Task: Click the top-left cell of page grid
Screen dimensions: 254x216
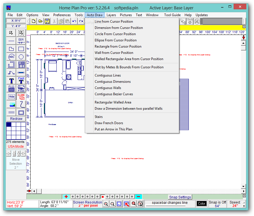Action: click(9, 124)
